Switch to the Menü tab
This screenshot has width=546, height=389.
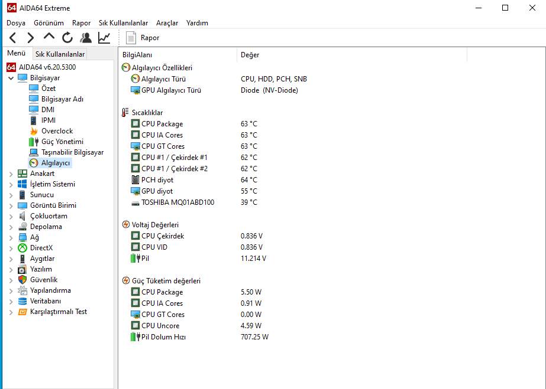coord(17,53)
